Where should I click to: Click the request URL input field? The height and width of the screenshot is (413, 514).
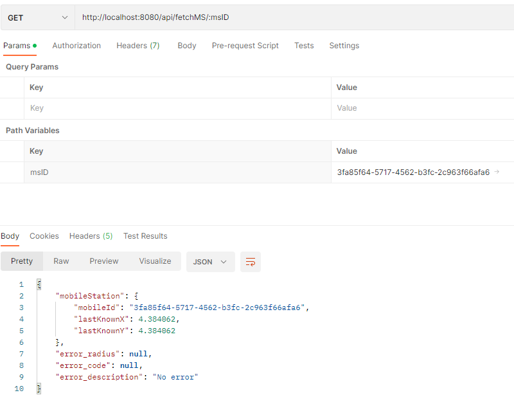point(257,17)
